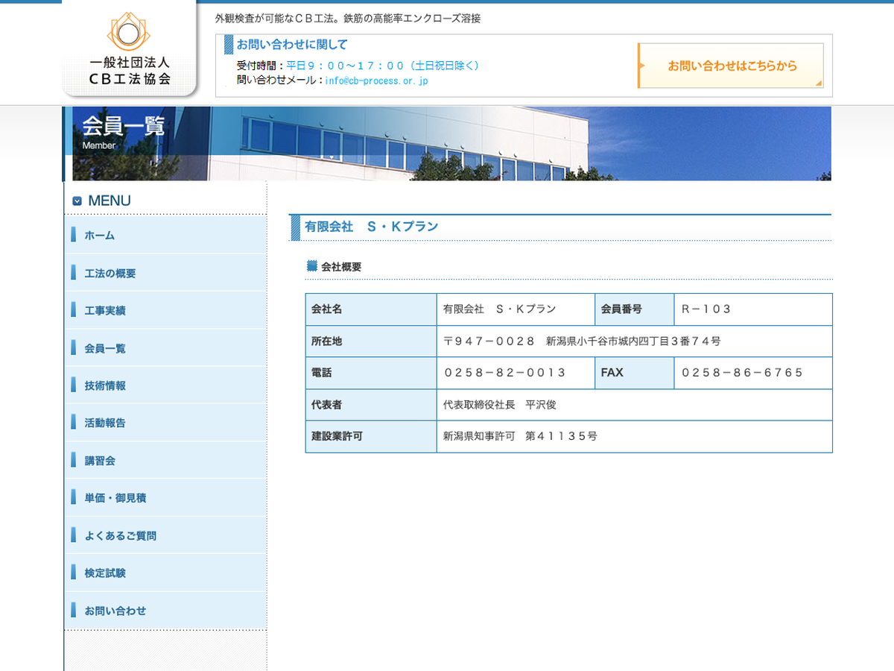Image resolution: width=894 pixels, height=671 pixels.
Task: Click the 有限会社 S・Kプラン page heading
Action: pos(372,227)
